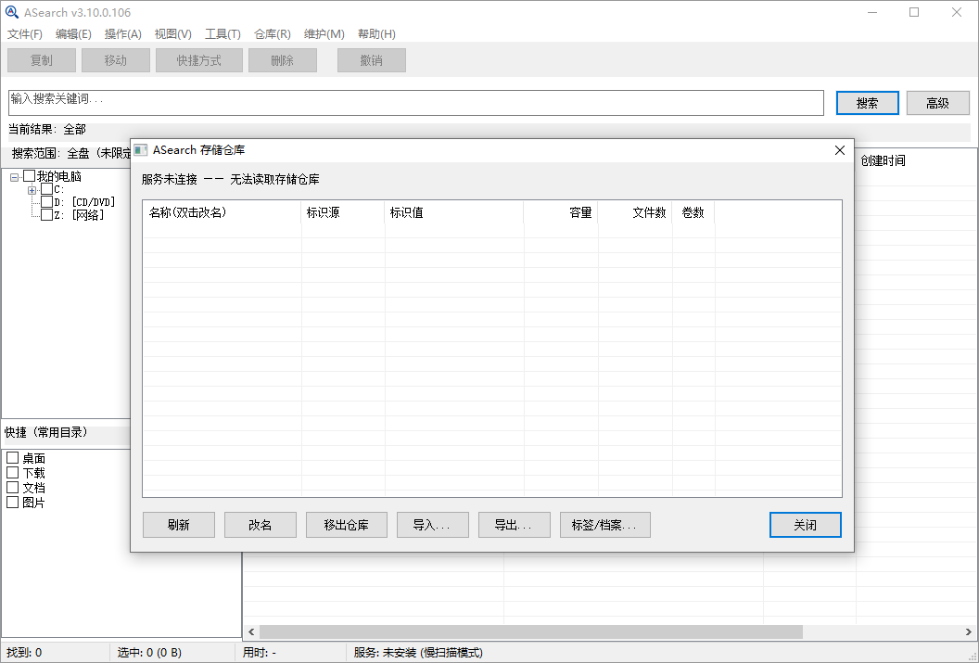Toggle the 我的电脑 checkbox
Screen dimensions: 979x663
(x=30, y=176)
